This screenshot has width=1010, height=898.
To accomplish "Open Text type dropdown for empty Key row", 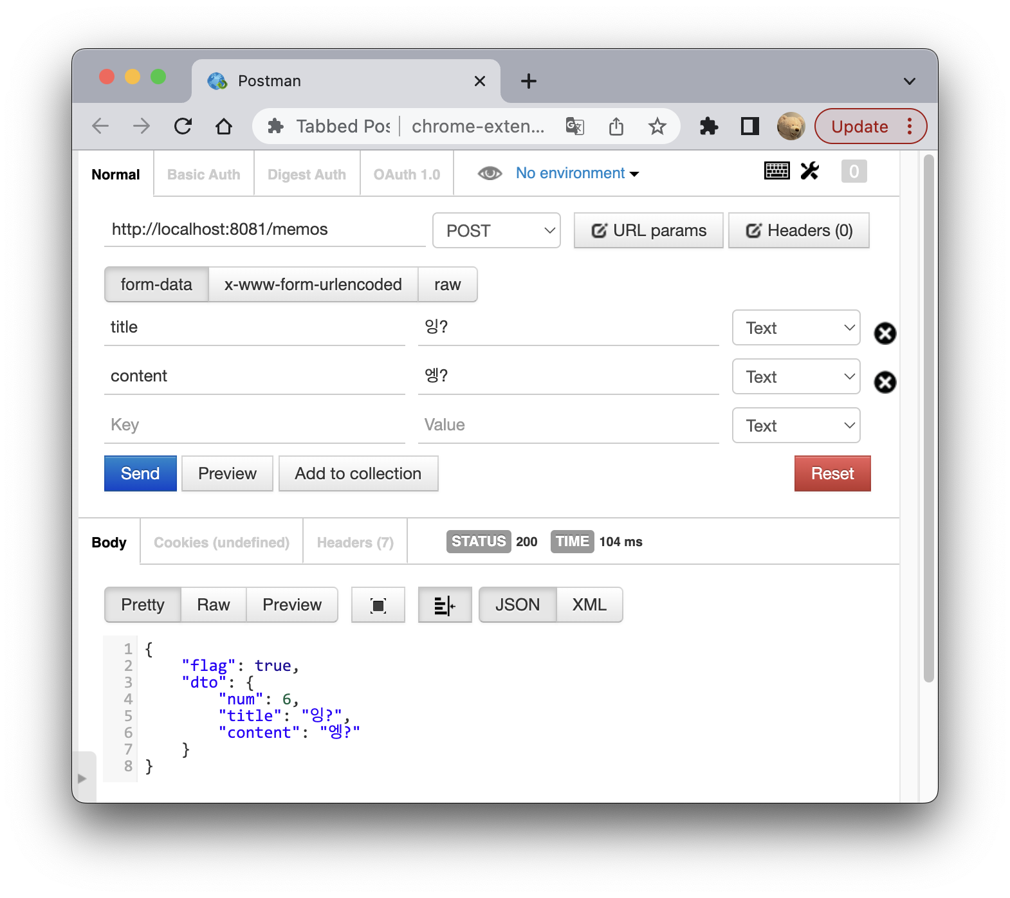I will [x=796, y=426].
